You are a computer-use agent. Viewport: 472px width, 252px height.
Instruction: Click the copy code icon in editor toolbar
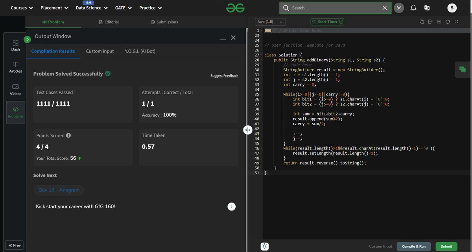coord(422,22)
